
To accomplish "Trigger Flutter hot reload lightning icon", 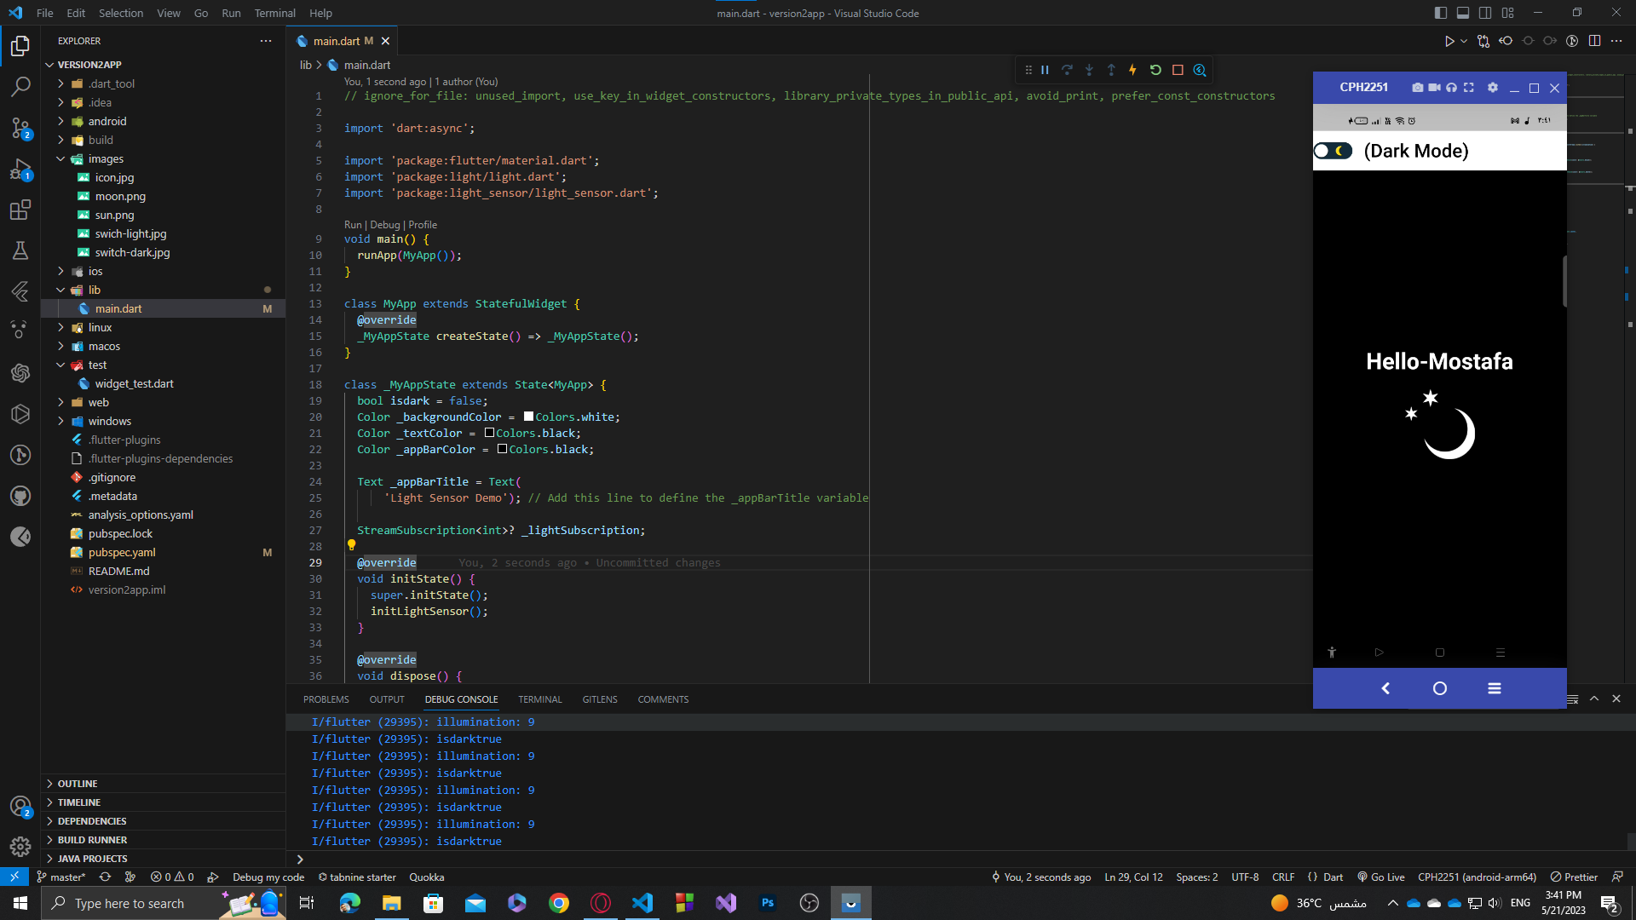I will (x=1132, y=70).
